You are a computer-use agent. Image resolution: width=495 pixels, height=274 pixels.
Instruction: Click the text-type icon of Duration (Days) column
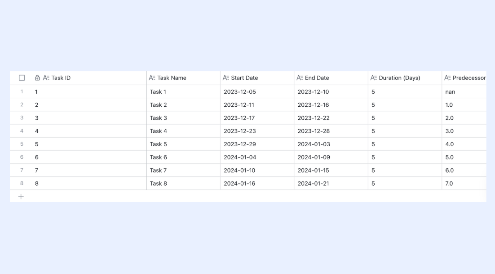tap(373, 78)
